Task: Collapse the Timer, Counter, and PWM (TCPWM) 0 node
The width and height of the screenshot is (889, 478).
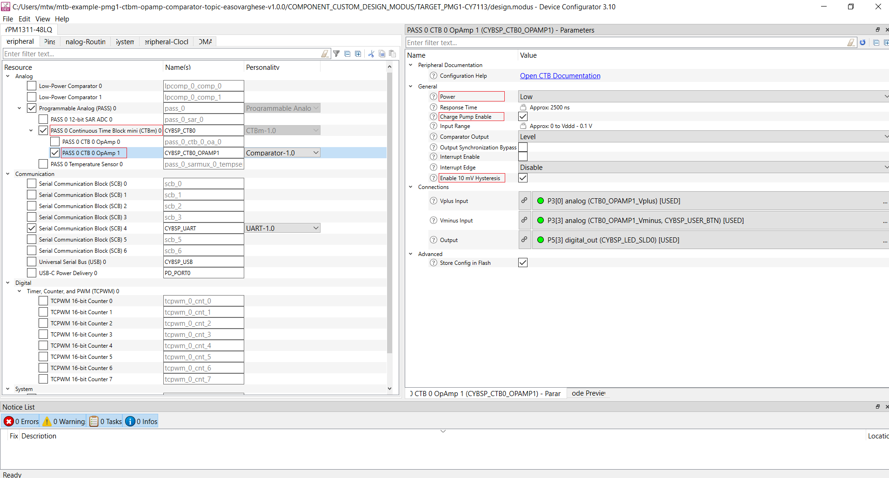Action: tap(20, 291)
